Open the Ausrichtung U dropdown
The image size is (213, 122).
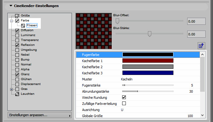tap(122, 110)
